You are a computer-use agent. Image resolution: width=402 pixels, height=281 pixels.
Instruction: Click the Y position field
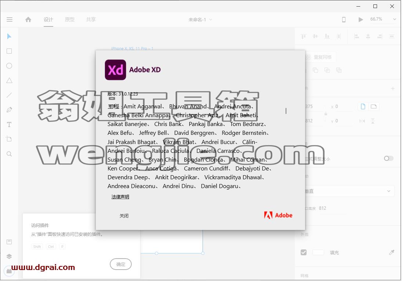(x=344, y=120)
